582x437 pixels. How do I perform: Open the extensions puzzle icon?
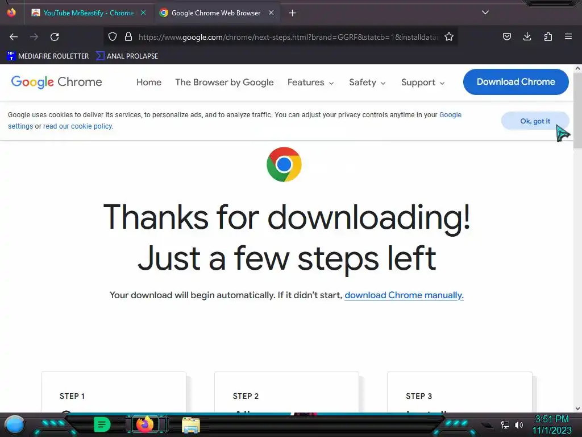(548, 36)
